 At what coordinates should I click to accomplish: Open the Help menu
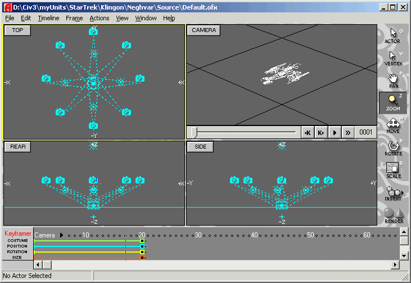(169, 18)
